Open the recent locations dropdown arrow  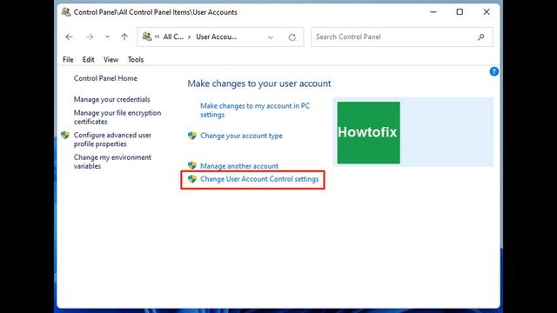(107, 37)
